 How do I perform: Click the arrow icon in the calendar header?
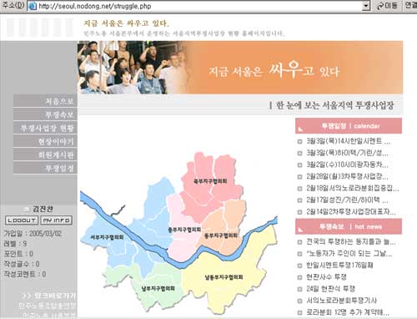click(x=300, y=129)
